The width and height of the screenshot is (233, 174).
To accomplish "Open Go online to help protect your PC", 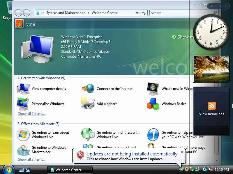I will 175,135.
